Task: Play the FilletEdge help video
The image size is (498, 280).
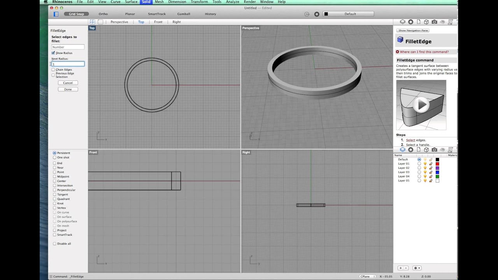Action: [421, 105]
